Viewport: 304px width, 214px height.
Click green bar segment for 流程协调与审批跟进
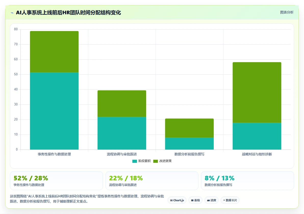(122, 104)
